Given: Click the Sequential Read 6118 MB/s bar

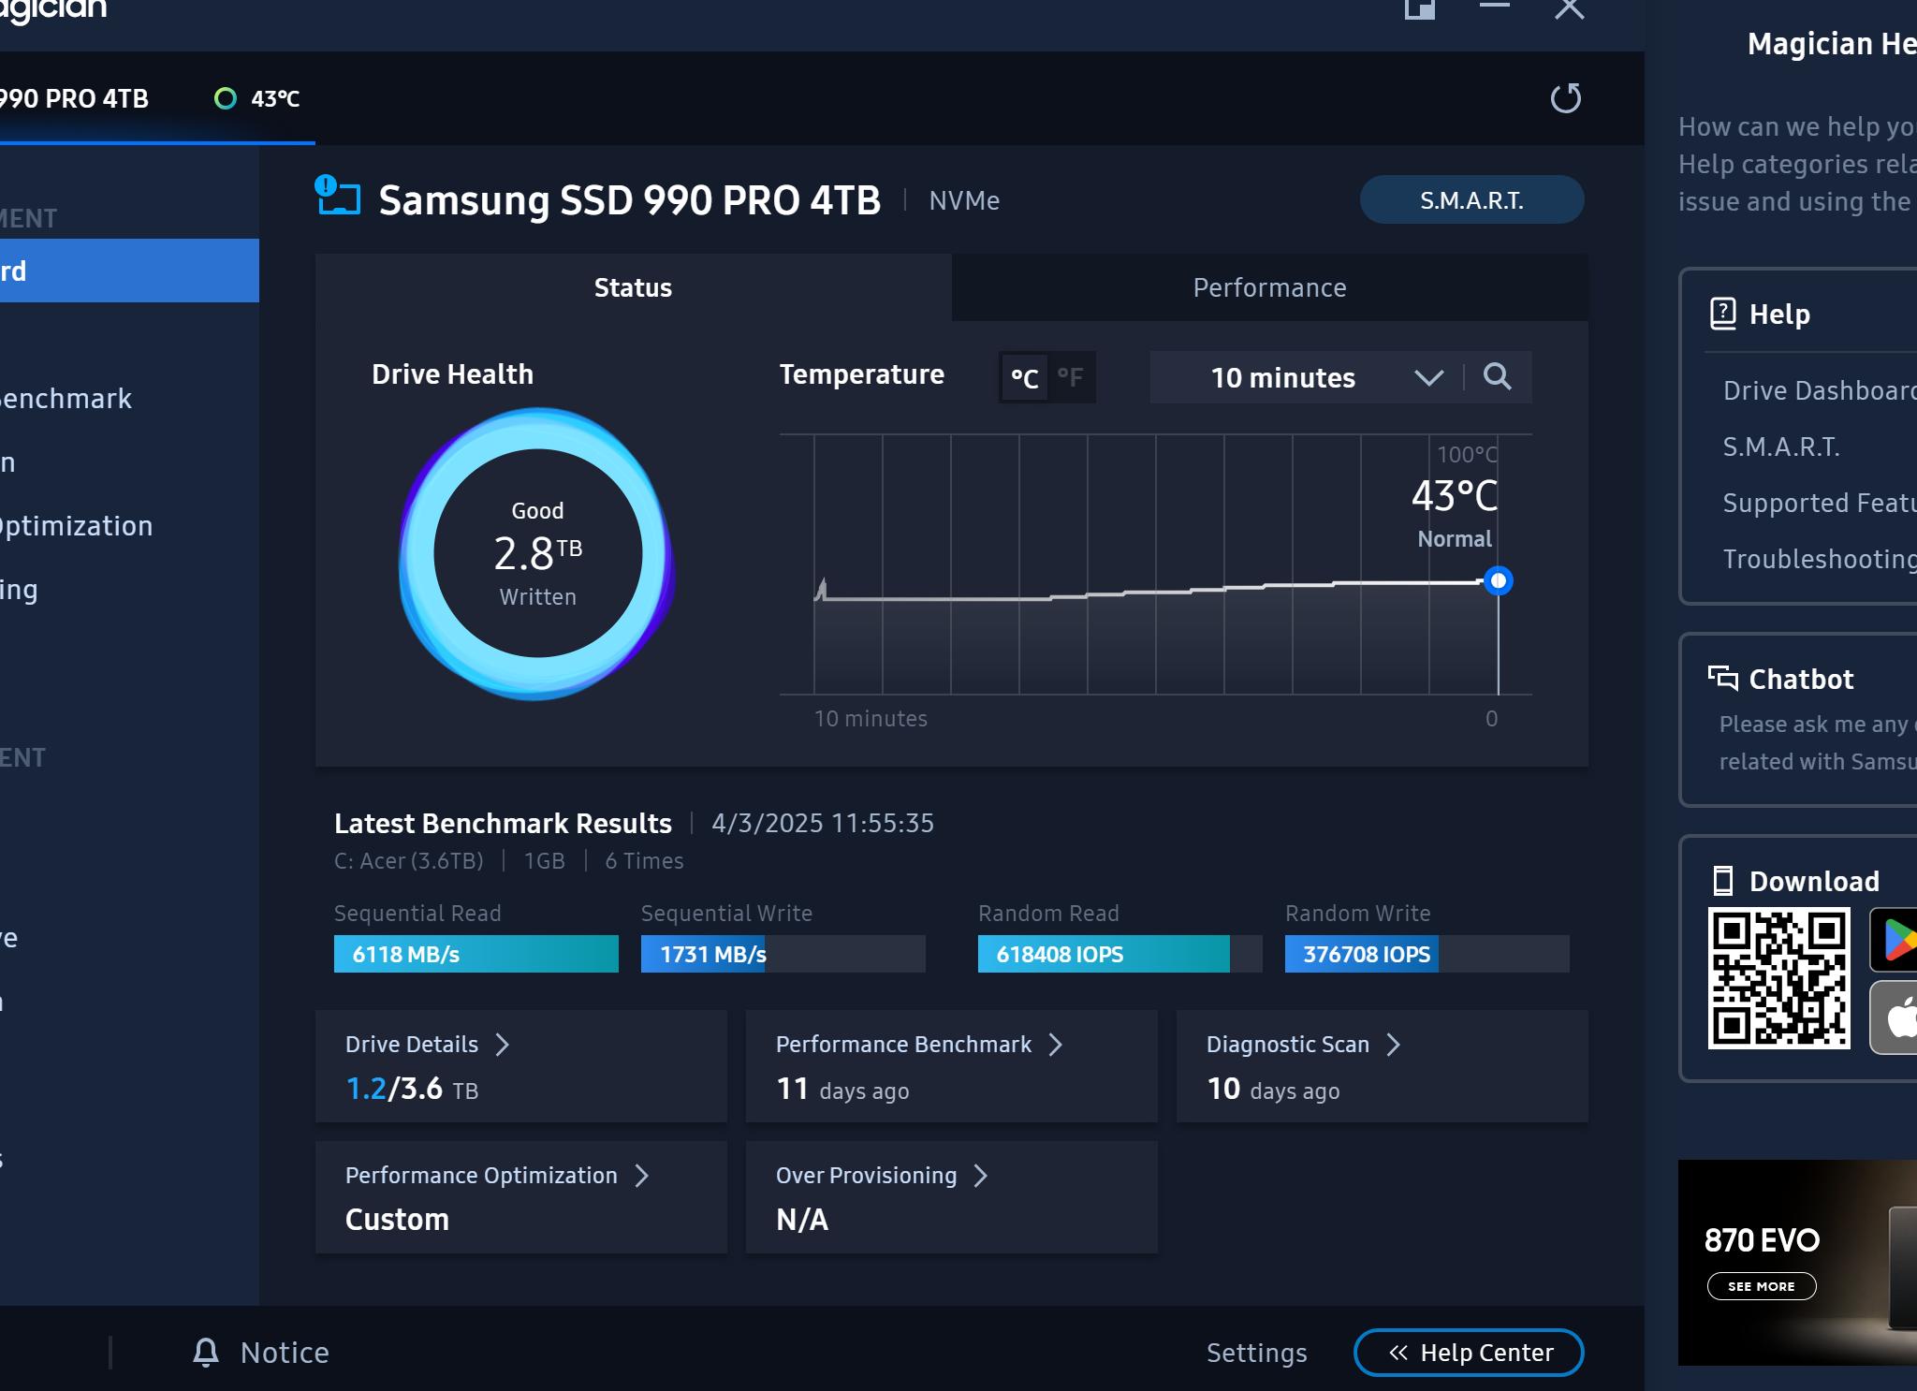Looking at the screenshot, I should pos(476,954).
